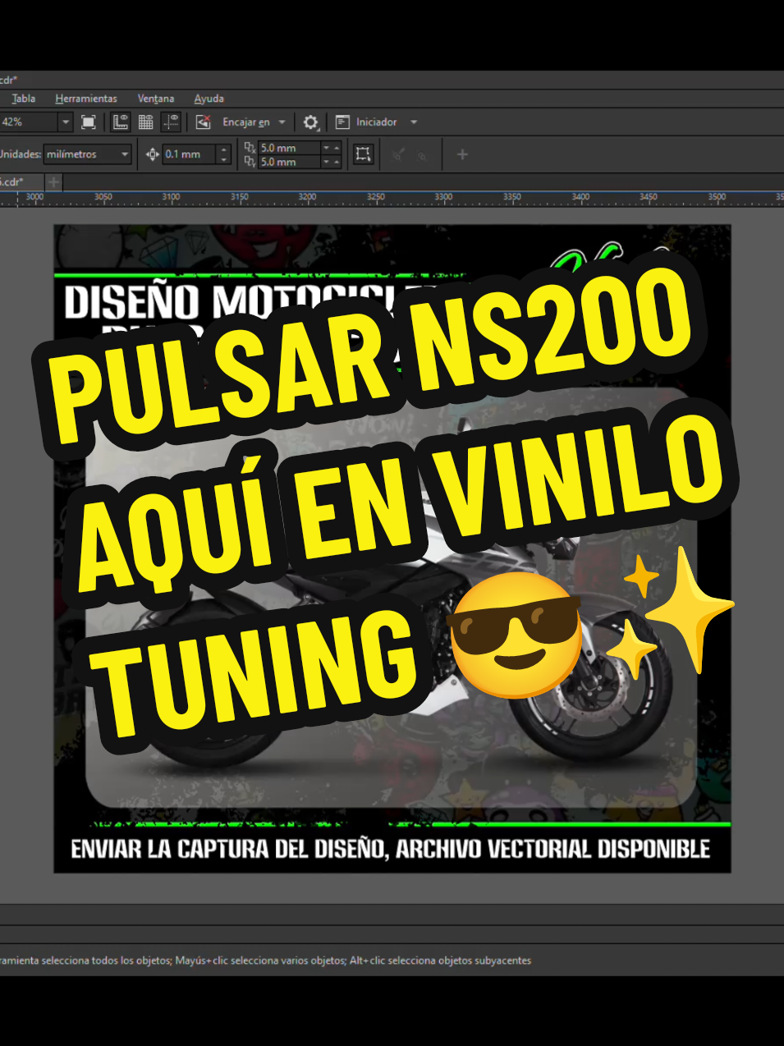Expand the Encajar en snapping options

pos(282,122)
